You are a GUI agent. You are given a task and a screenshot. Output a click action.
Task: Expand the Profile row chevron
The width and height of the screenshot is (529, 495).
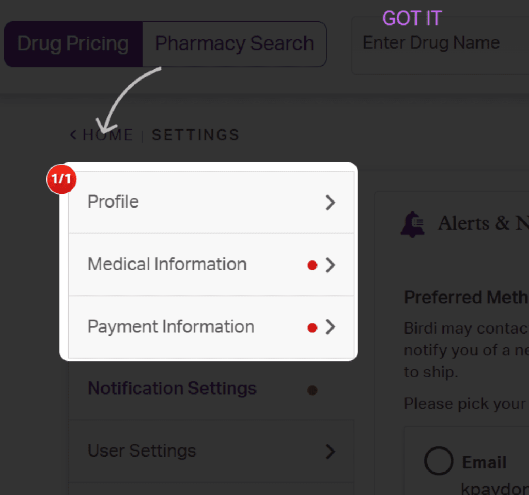coord(330,203)
